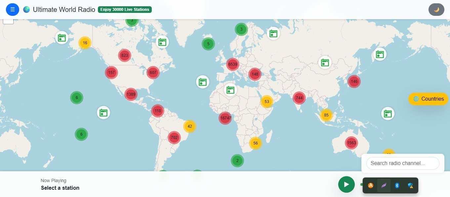The image size is (450, 197).
Task: Expand the yellow 53 station cluster
Action: coord(267,102)
